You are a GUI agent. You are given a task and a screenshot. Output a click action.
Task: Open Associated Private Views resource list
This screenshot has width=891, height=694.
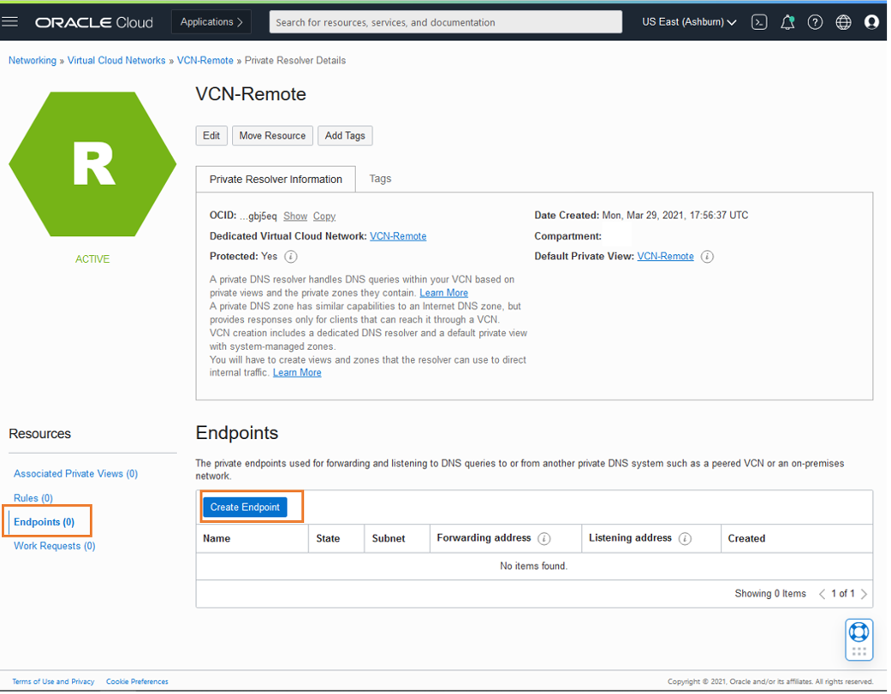click(75, 473)
